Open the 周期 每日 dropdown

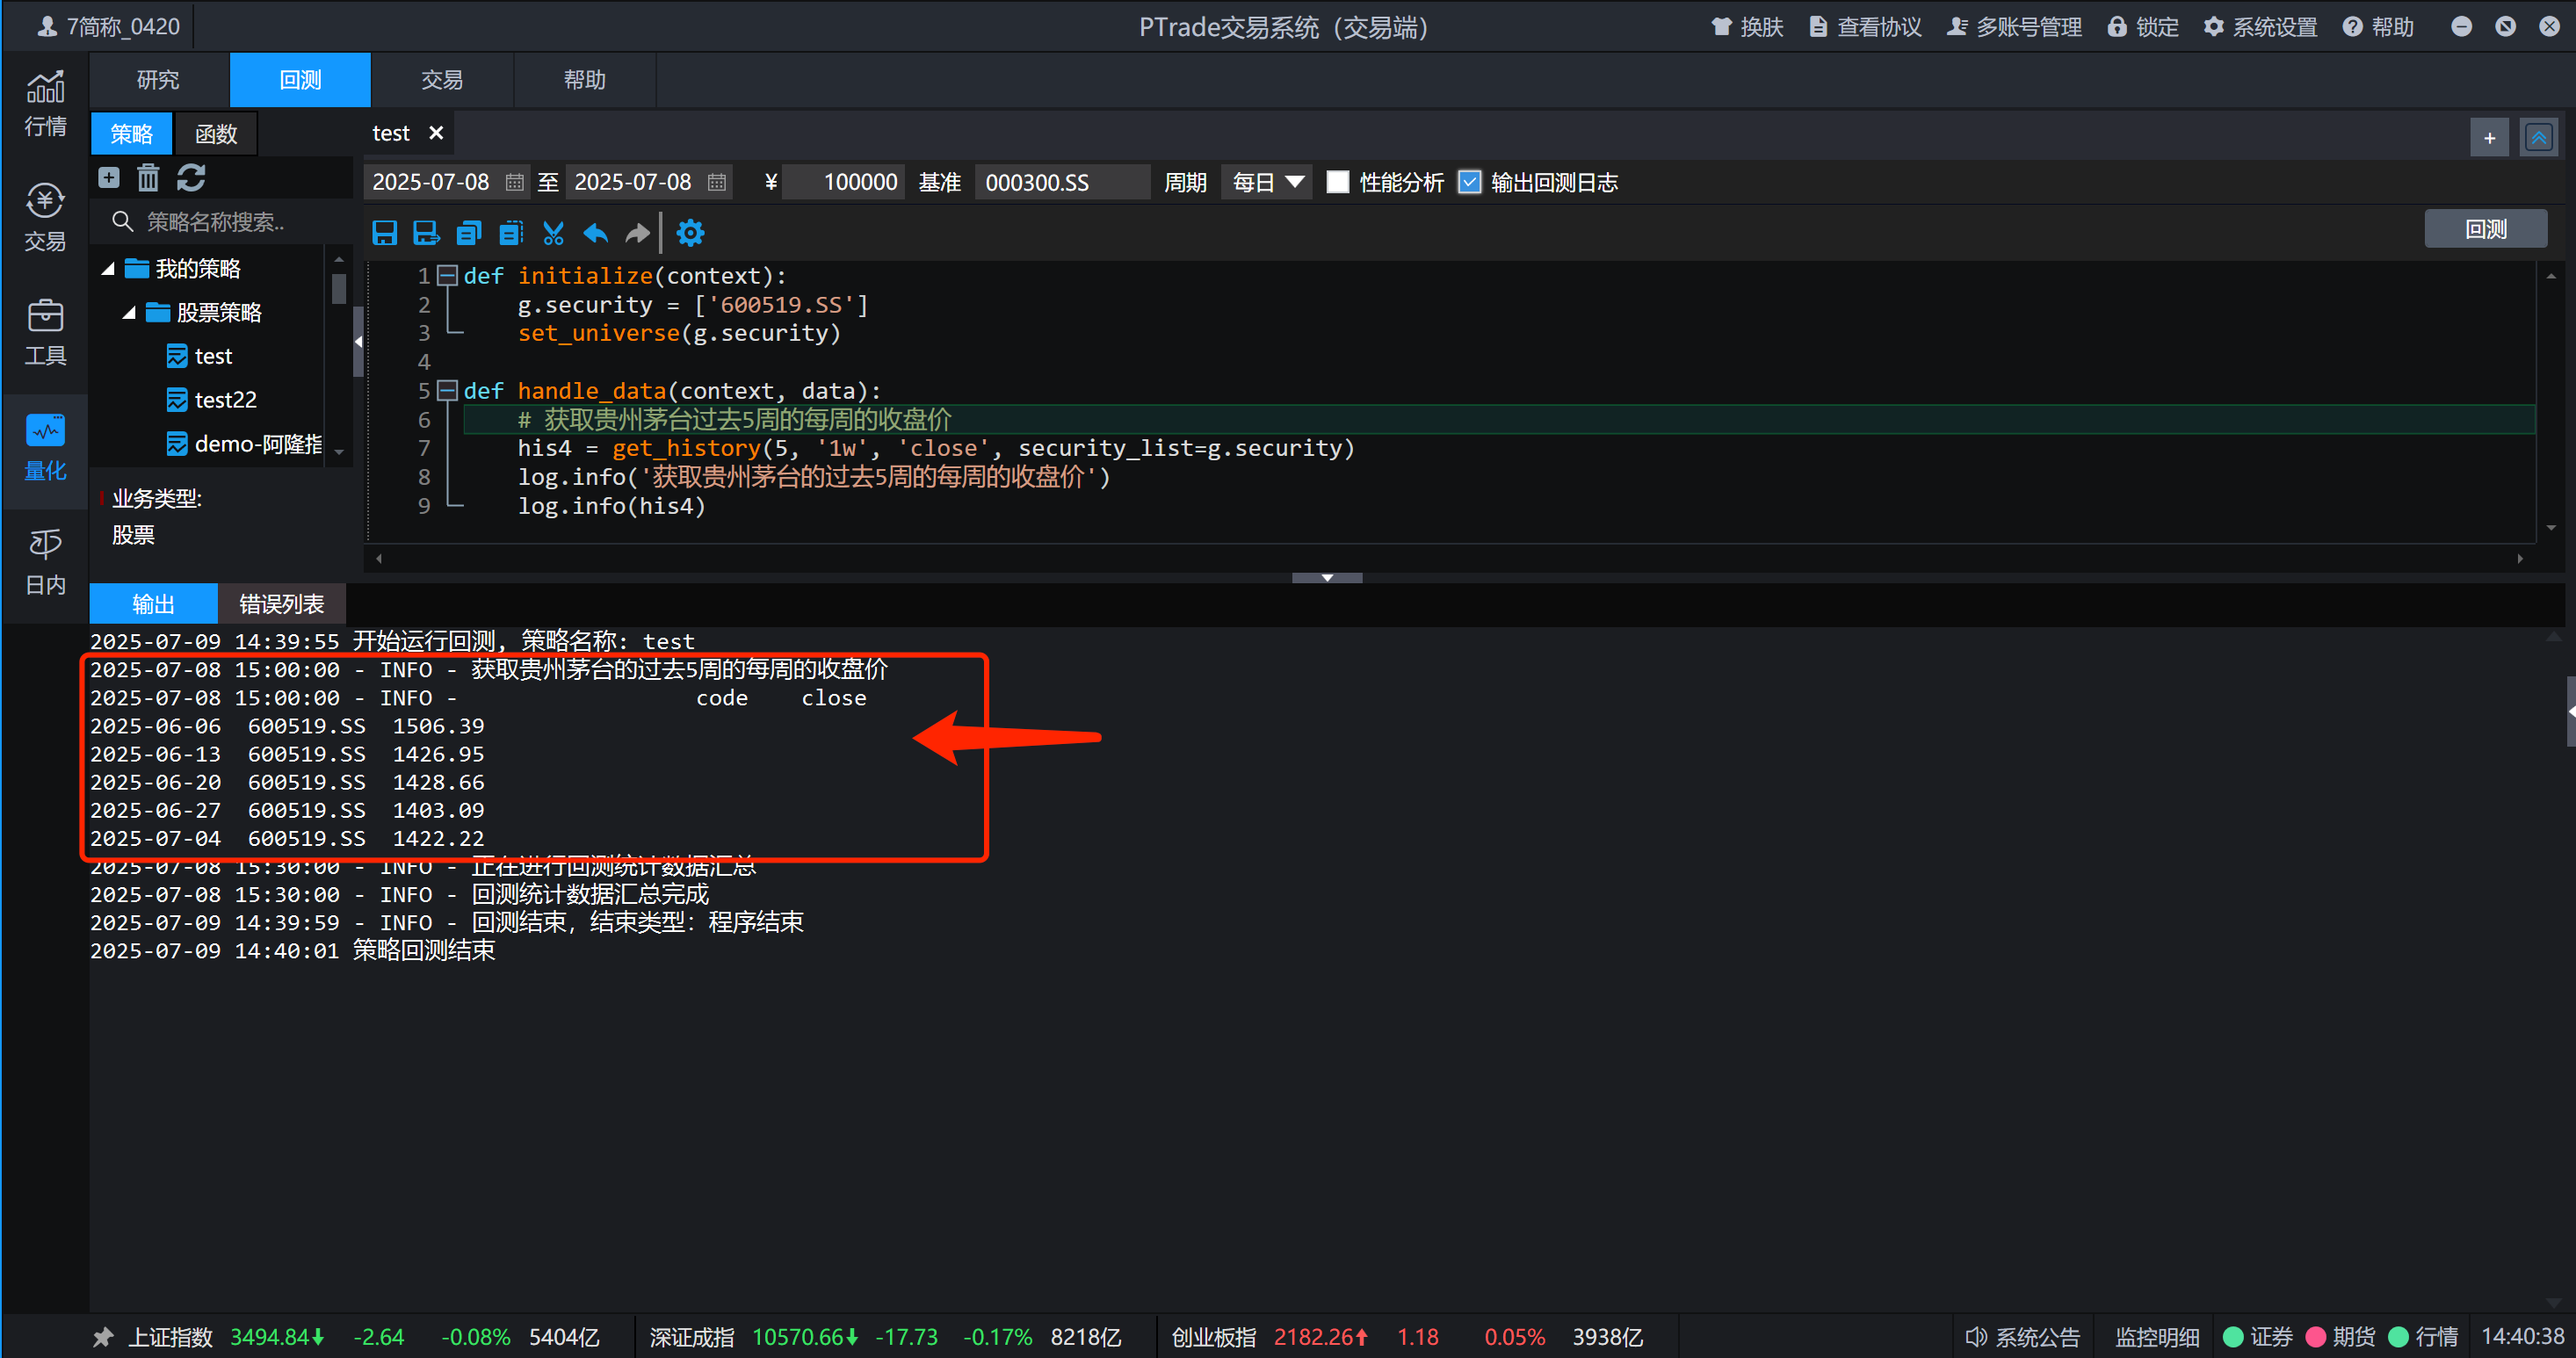[x=1266, y=182]
